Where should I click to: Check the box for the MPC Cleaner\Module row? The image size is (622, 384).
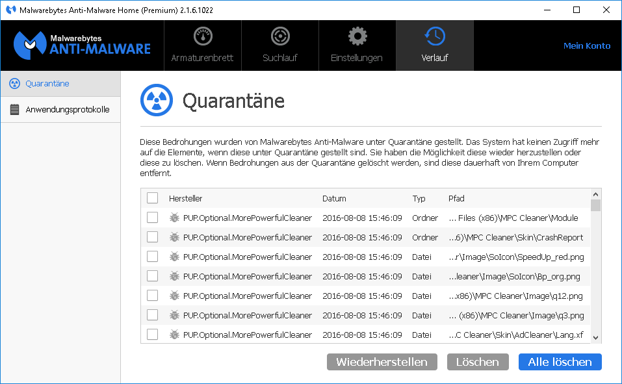[x=152, y=218]
